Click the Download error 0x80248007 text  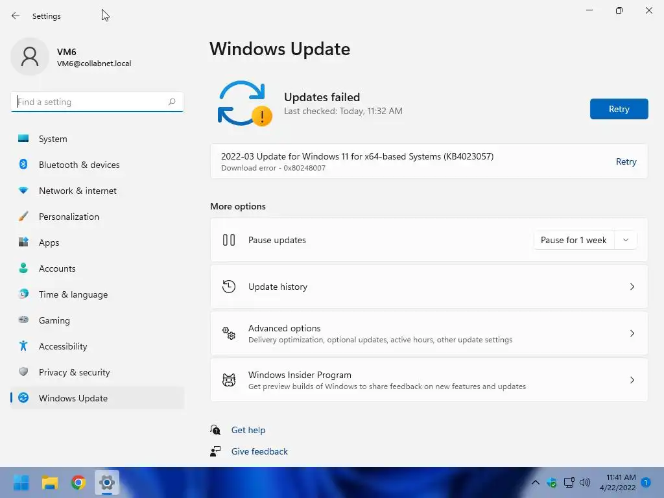coord(273,168)
